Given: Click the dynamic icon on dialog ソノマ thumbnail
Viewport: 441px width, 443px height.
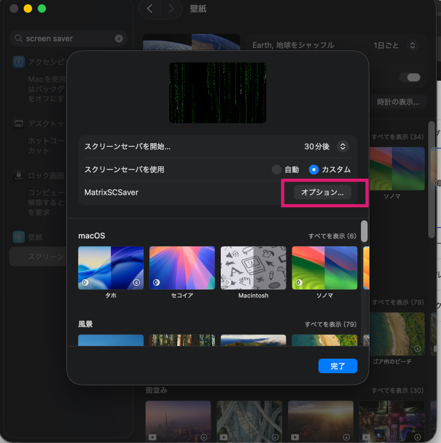Looking at the screenshot, I should (x=299, y=282).
